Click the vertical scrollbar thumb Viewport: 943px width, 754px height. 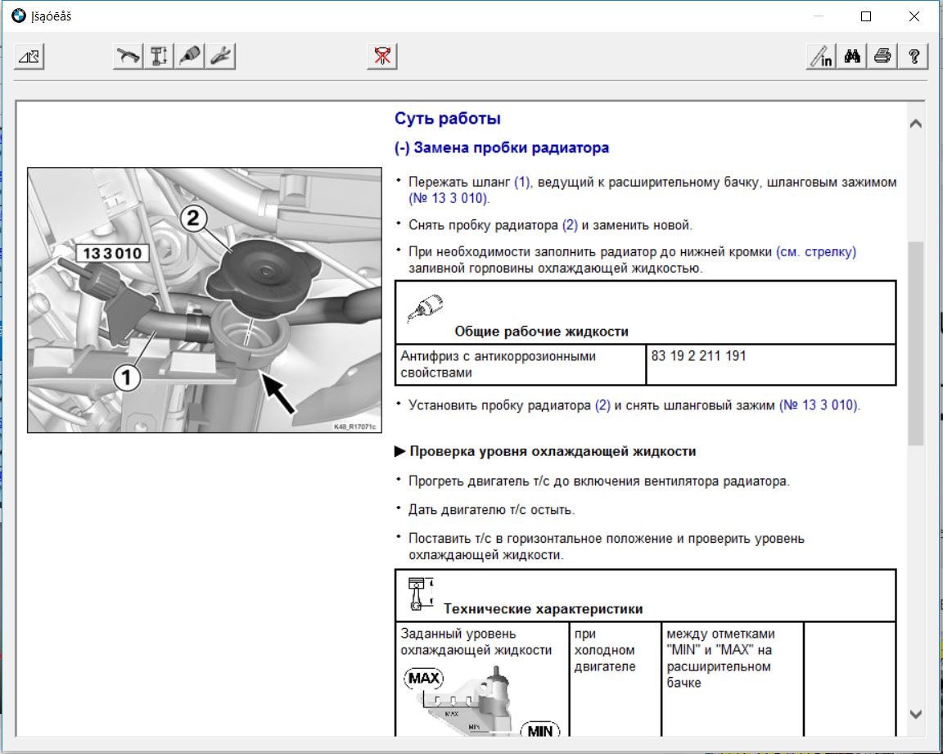click(x=915, y=344)
